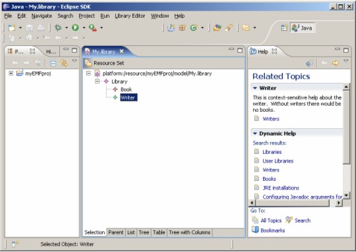Close the Package Explorer tab

point(32,51)
